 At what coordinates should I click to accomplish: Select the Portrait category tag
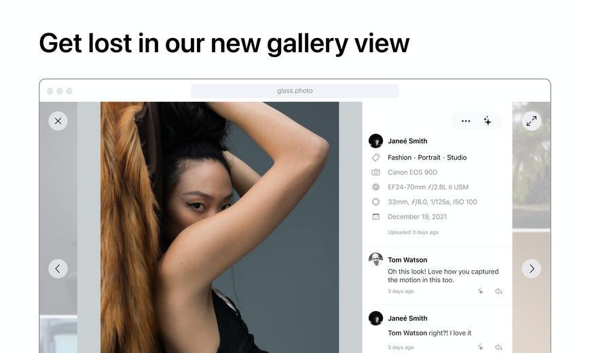pos(429,157)
